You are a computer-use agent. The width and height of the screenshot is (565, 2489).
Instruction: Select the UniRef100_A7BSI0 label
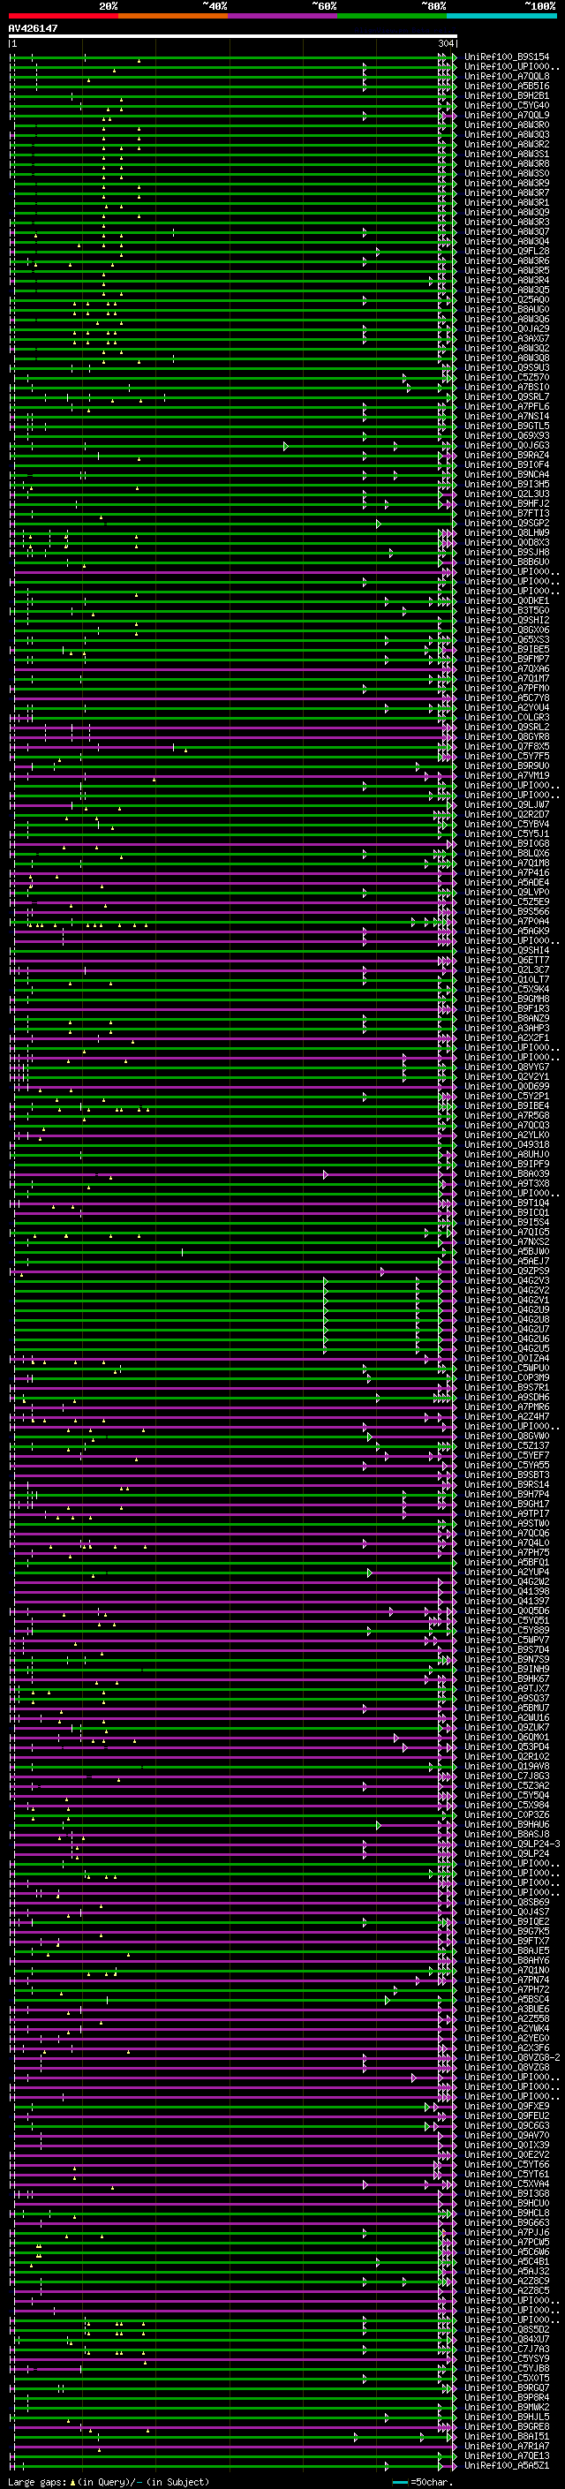(507, 387)
